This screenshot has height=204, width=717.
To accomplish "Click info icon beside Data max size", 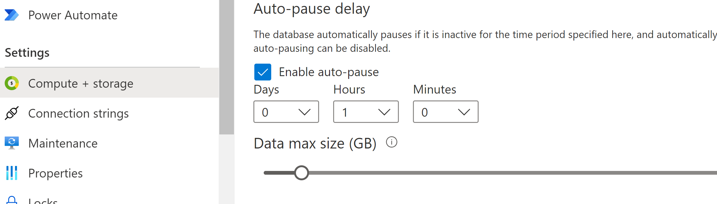I will [391, 142].
